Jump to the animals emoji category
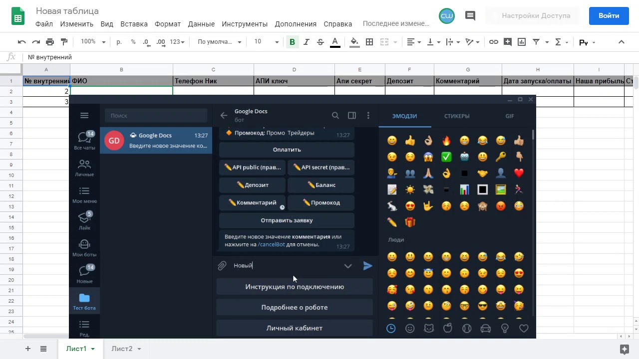This screenshot has height=359, width=639. click(x=429, y=329)
